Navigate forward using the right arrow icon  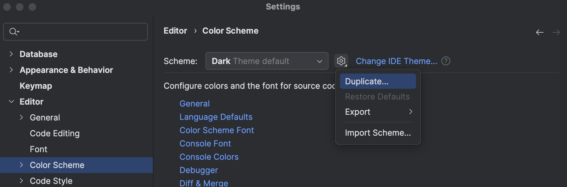pos(557,32)
